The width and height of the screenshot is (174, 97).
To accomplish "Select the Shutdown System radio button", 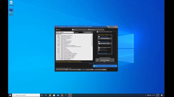I will tap(99, 50).
